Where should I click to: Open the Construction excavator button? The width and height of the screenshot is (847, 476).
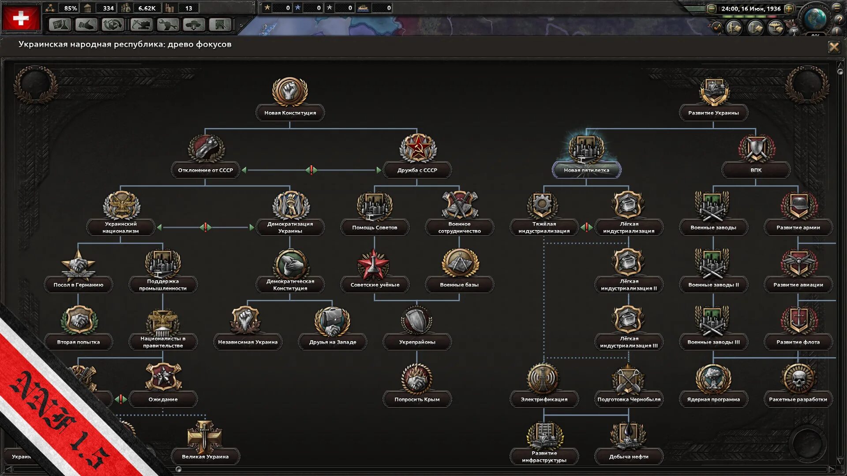[141, 25]
